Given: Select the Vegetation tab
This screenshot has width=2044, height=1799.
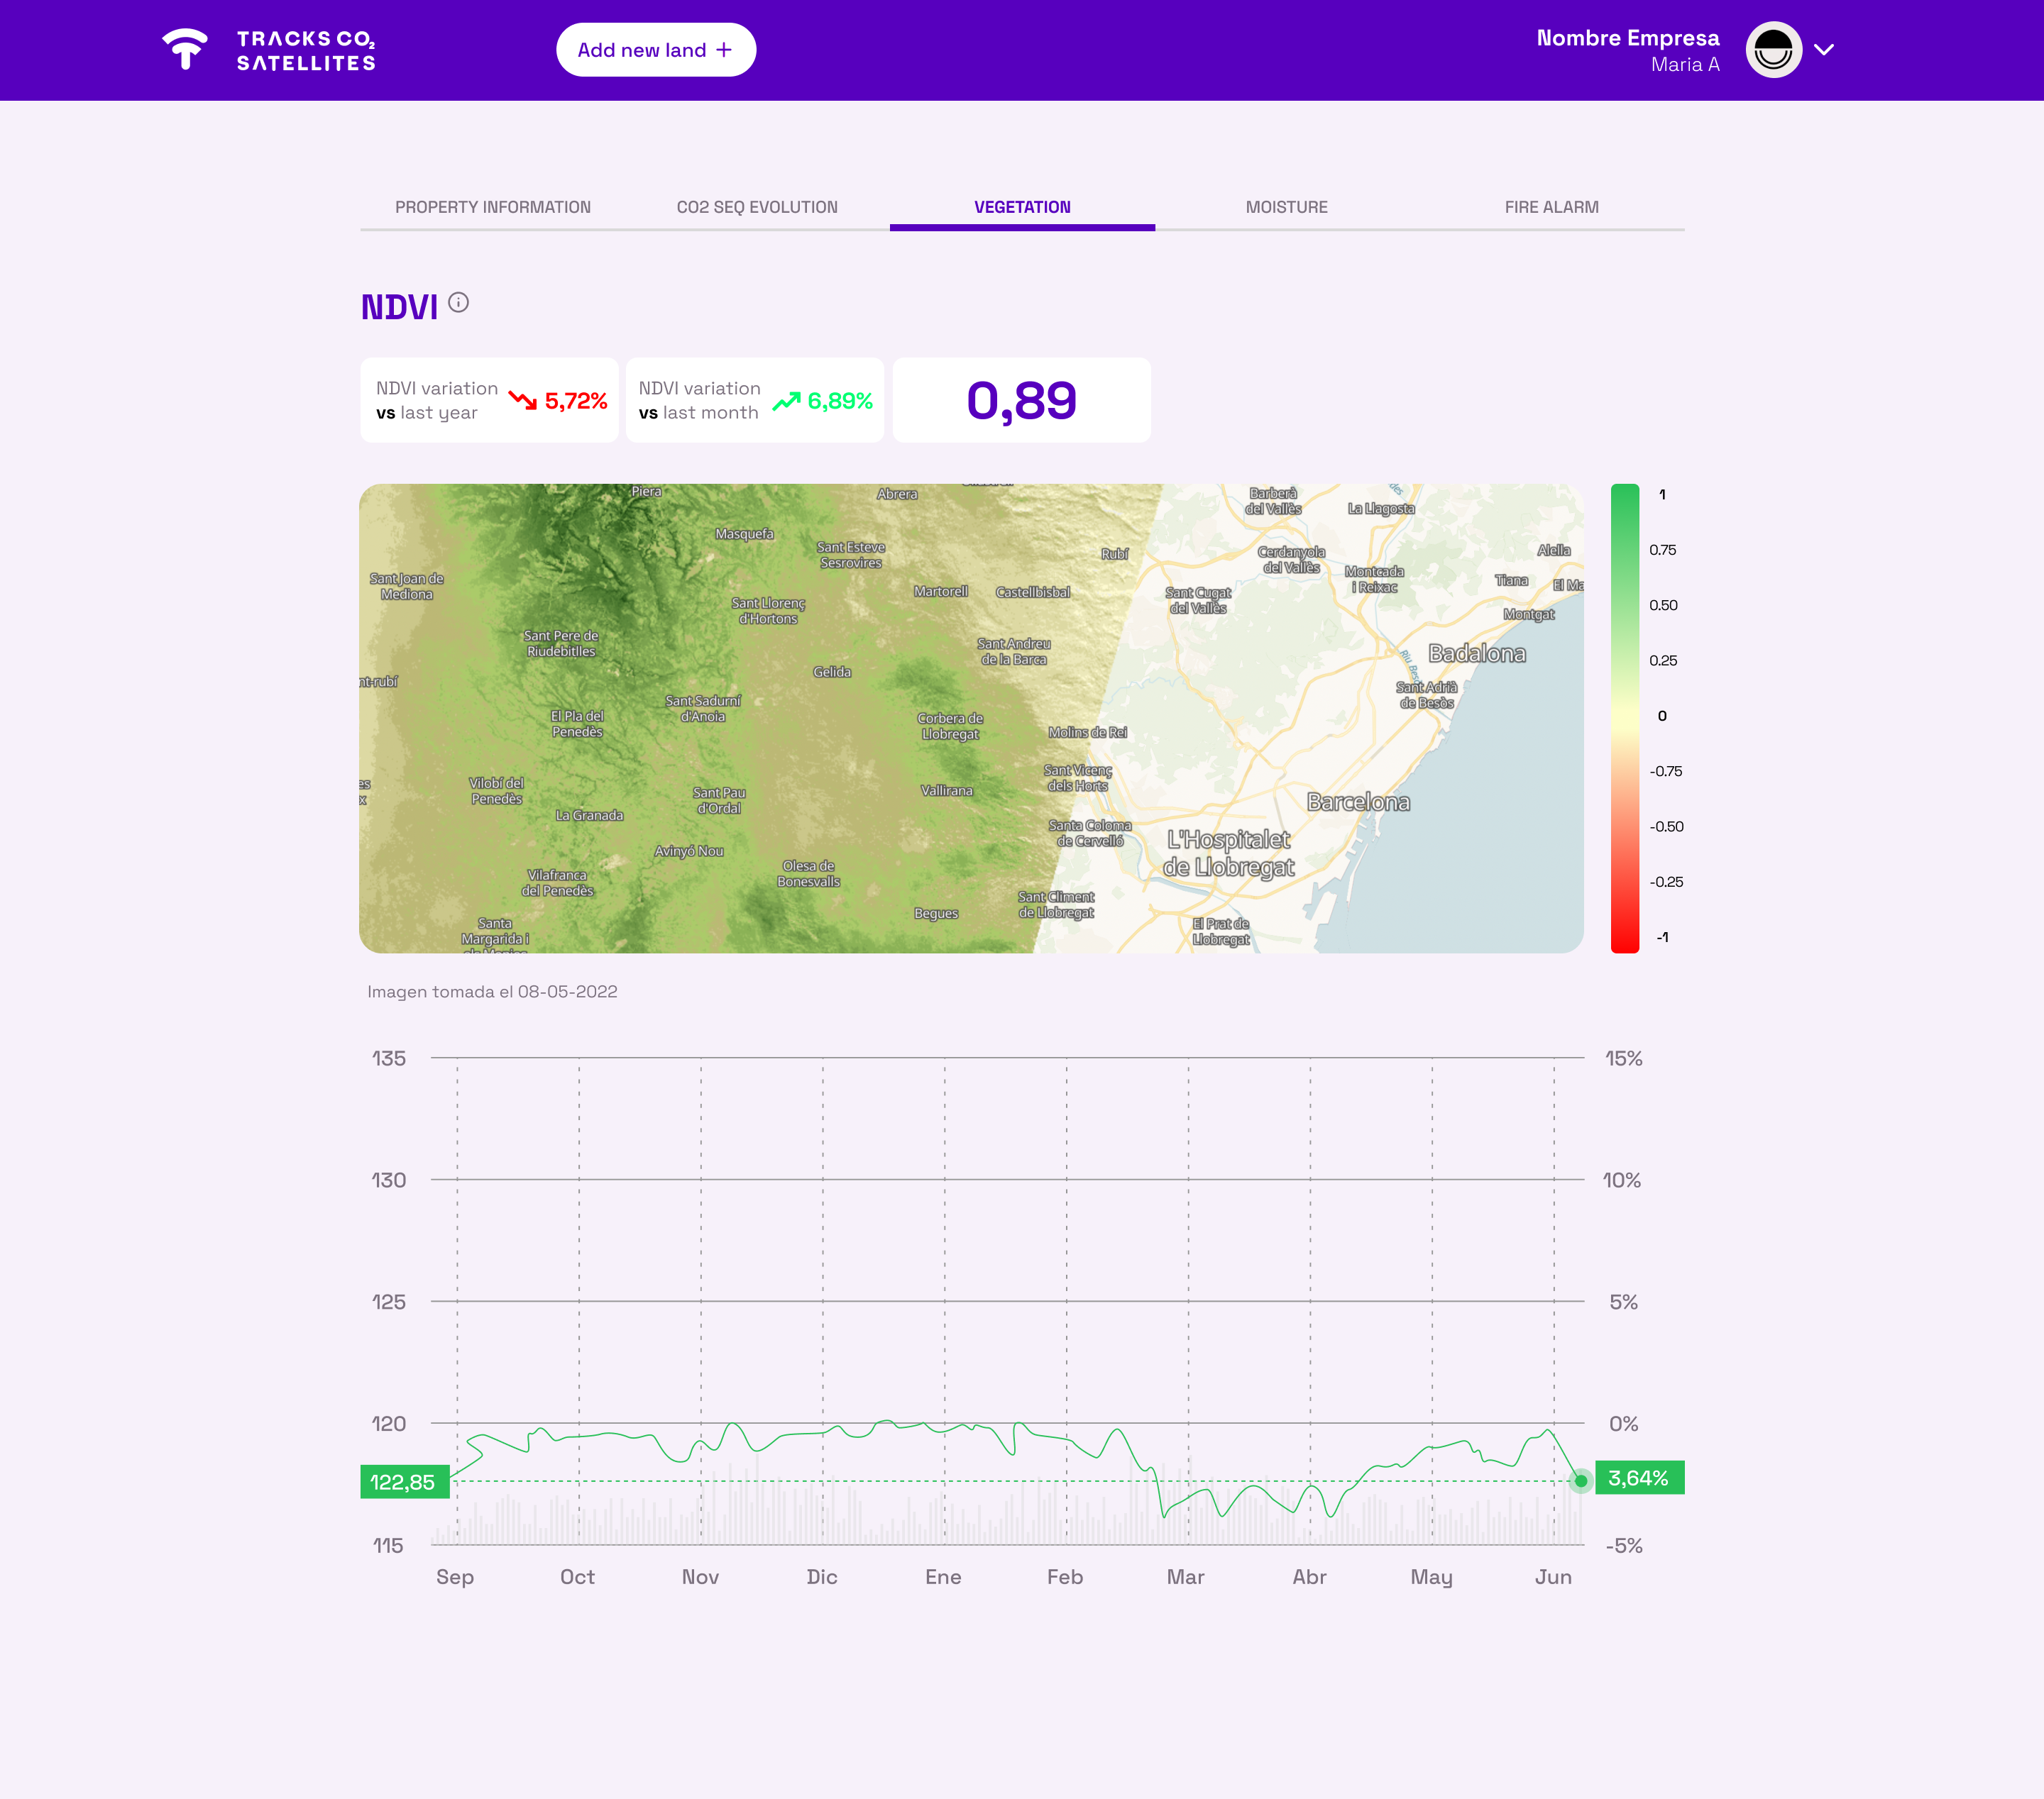Looking at the screenshot, I should 1022,207.
